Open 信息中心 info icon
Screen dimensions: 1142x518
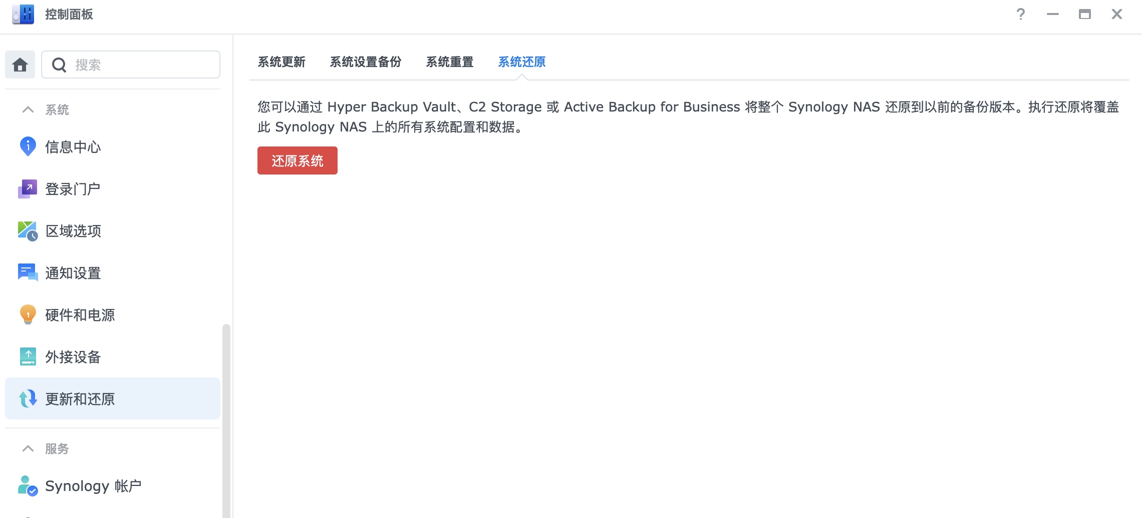pyautogui.click(x=28, y=146)
